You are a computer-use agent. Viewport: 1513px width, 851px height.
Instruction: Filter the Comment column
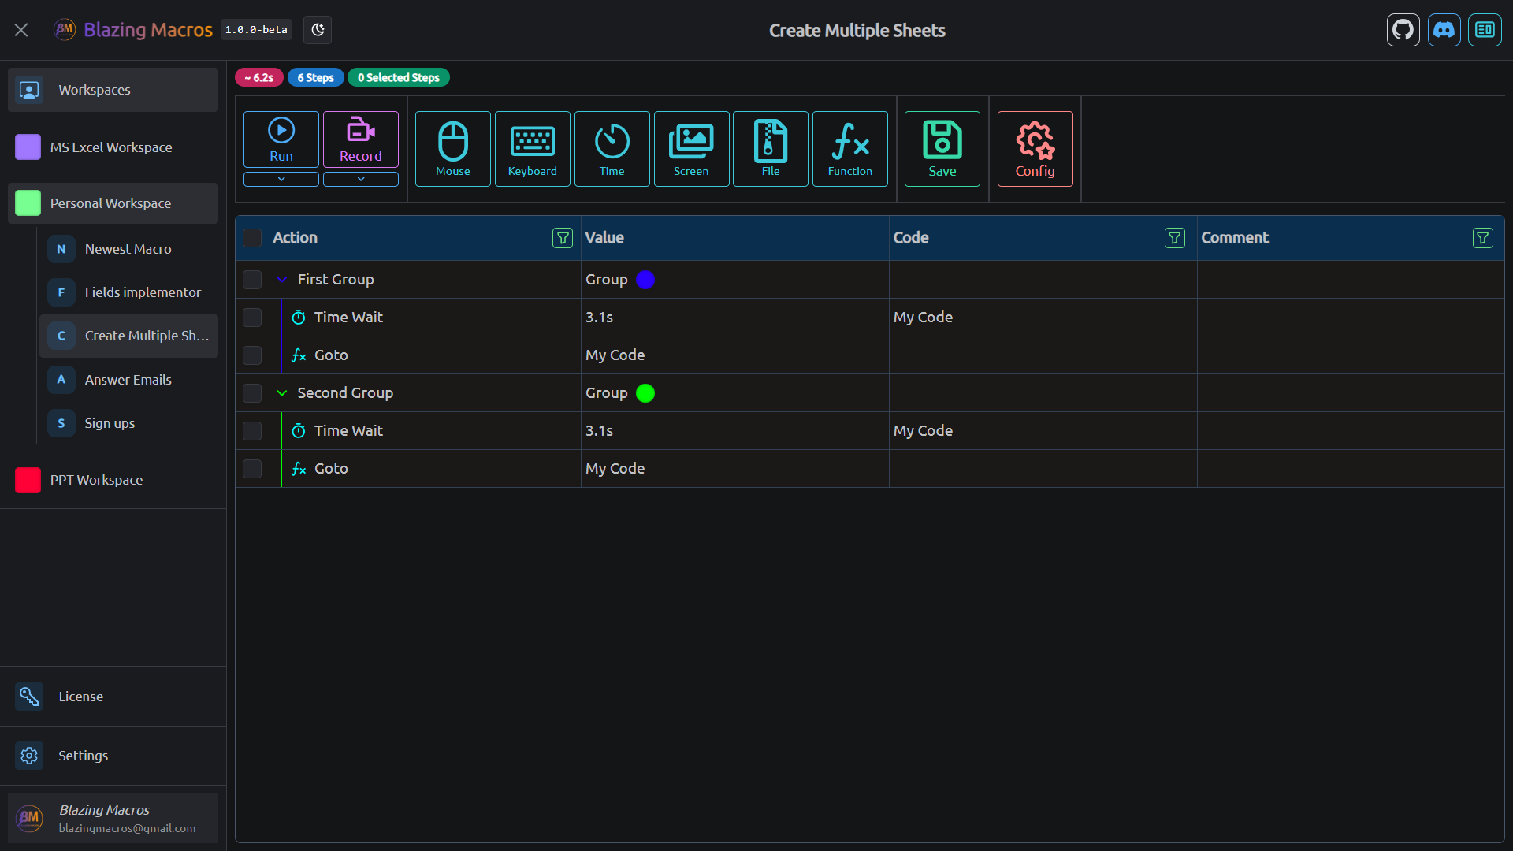click(1483, 238)
